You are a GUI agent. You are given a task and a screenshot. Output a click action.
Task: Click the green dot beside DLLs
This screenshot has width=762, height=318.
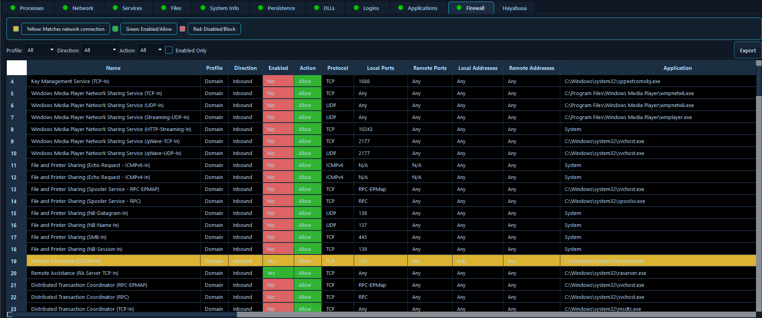(317, 8)
